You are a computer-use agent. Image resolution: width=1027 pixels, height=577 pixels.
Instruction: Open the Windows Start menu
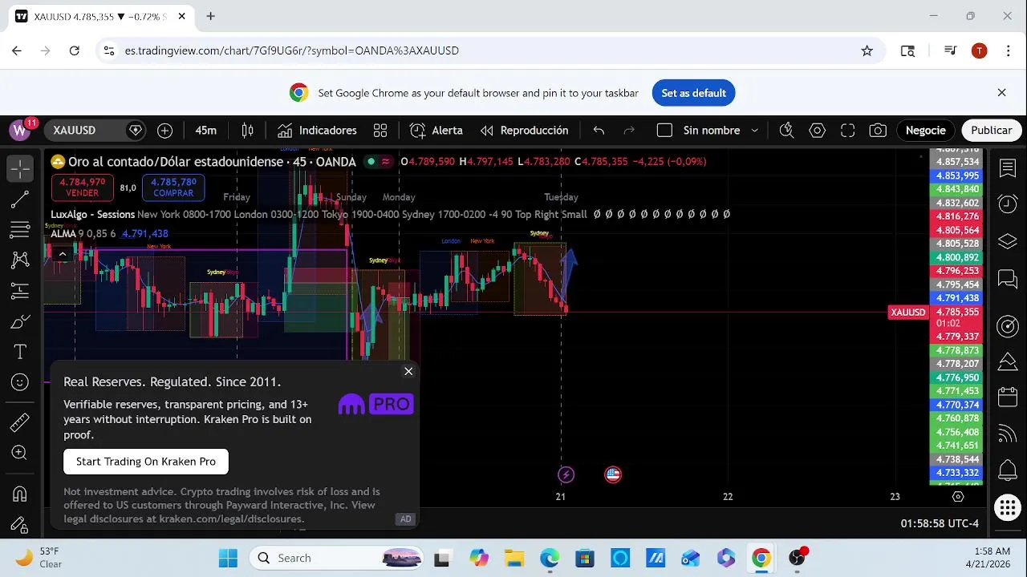click(x=228, y=558)
